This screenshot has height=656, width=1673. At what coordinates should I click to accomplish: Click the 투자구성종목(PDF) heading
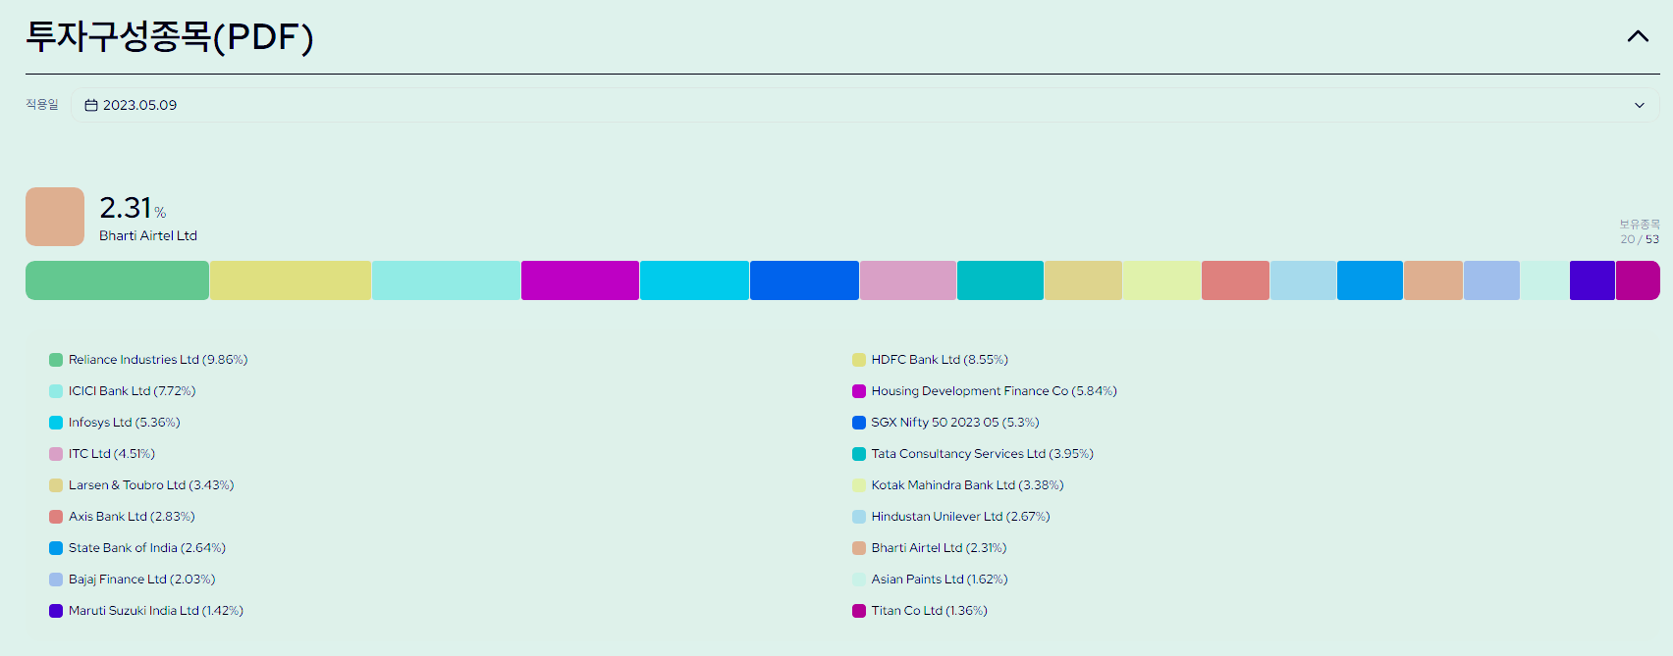click(169, 36)
